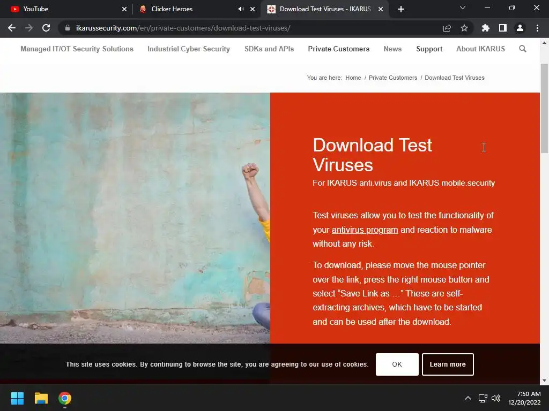549x411 pixels.
Task: Click the Download Test Viruses breadcrumb
Action: click(455, 78)
